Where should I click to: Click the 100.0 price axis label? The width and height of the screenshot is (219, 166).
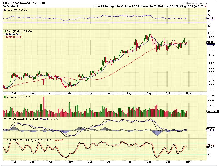[x=211, y=33]
